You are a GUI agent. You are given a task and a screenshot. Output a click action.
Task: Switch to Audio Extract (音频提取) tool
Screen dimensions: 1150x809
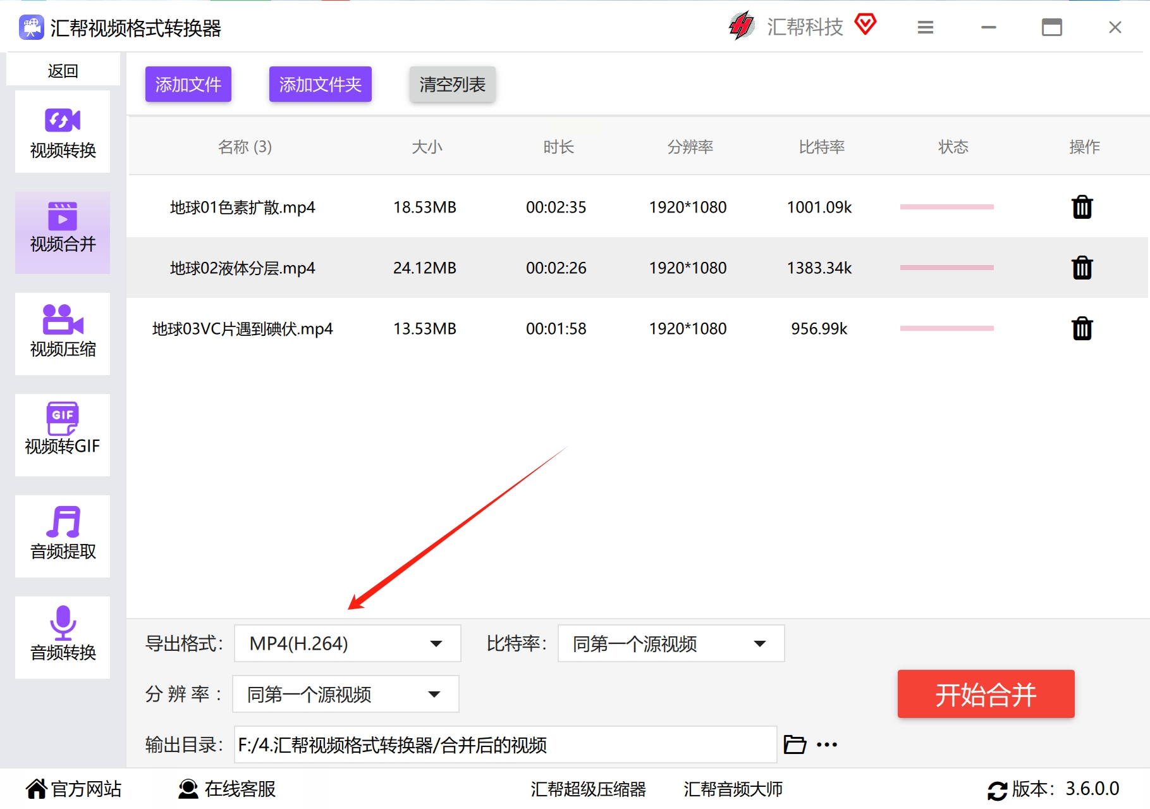click(63, 536)
